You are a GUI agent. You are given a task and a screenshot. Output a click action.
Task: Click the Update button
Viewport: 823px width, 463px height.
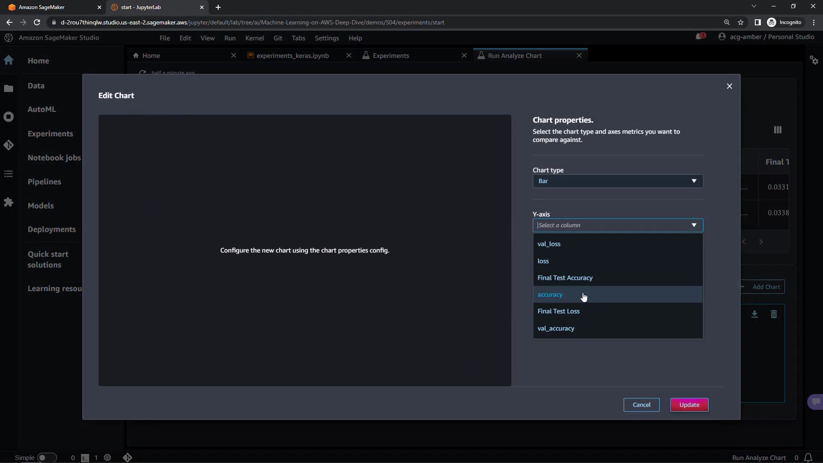coord(689,405)
